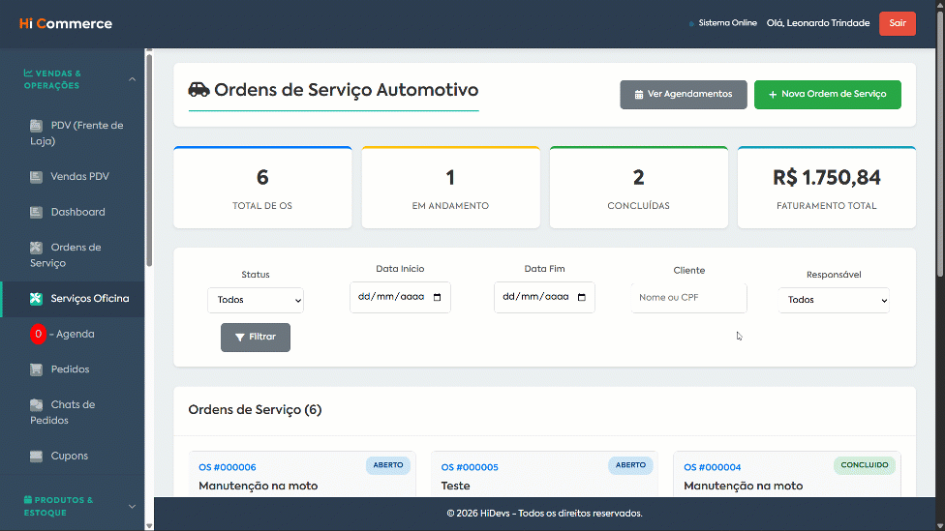Click the Aberto badge on OS #000006

(388, 465)
